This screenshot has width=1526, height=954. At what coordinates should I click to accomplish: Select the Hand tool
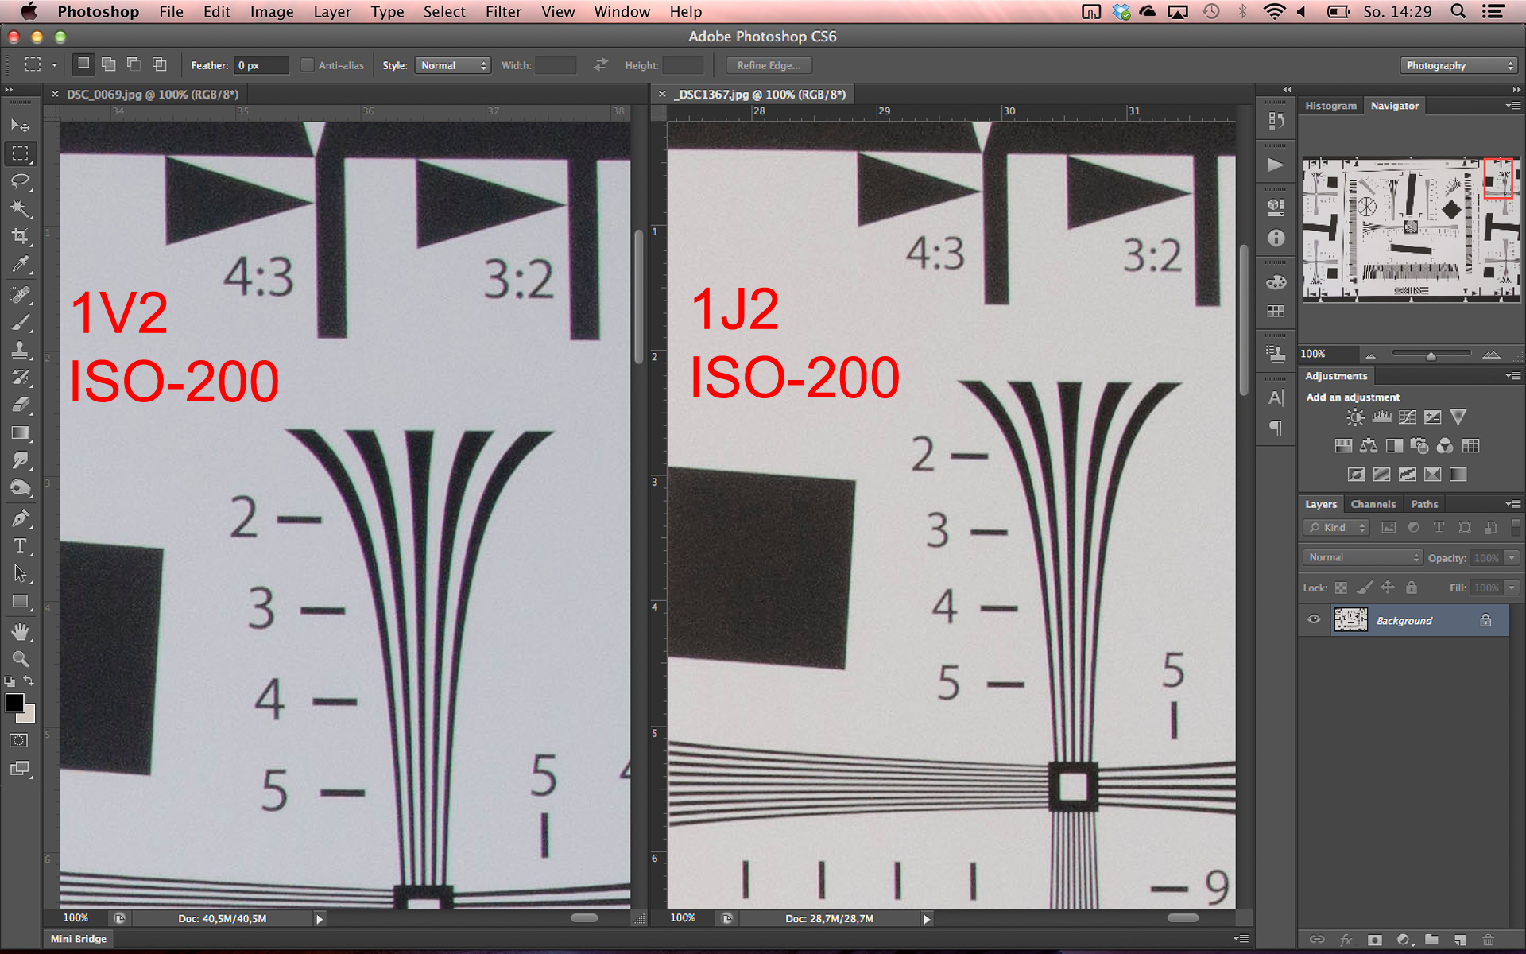[20, 632]
